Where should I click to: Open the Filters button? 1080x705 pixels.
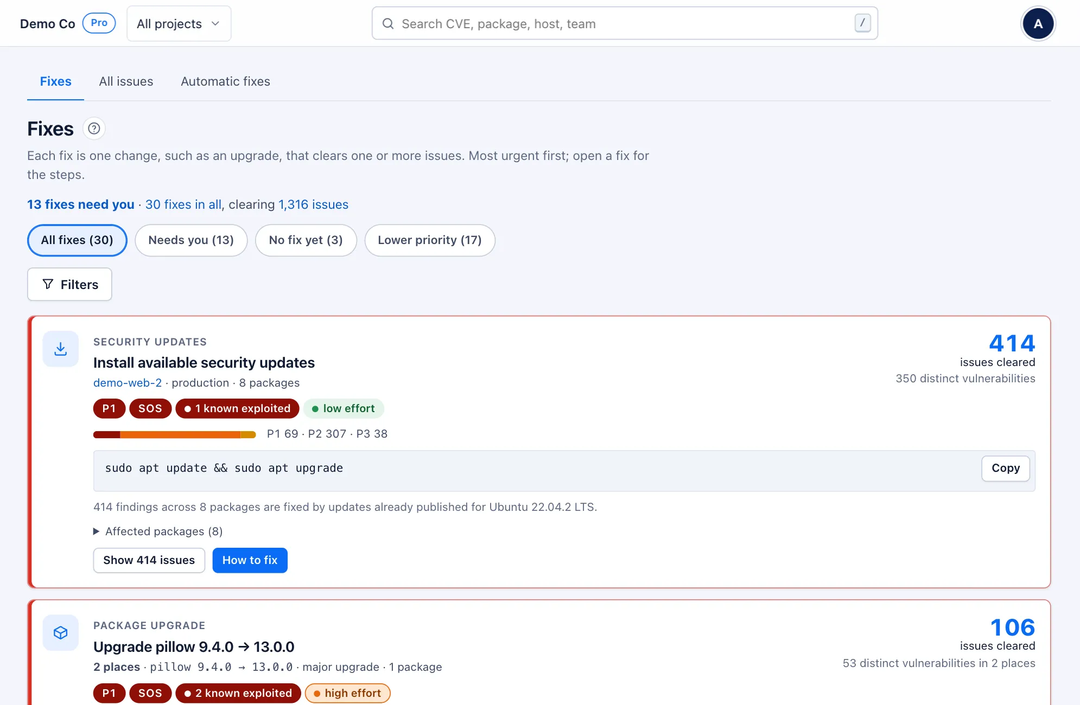[x=69, y=284]
